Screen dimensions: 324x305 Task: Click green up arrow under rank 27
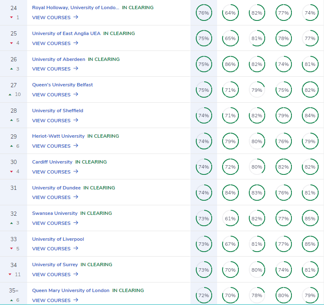[x=10, y=95]
